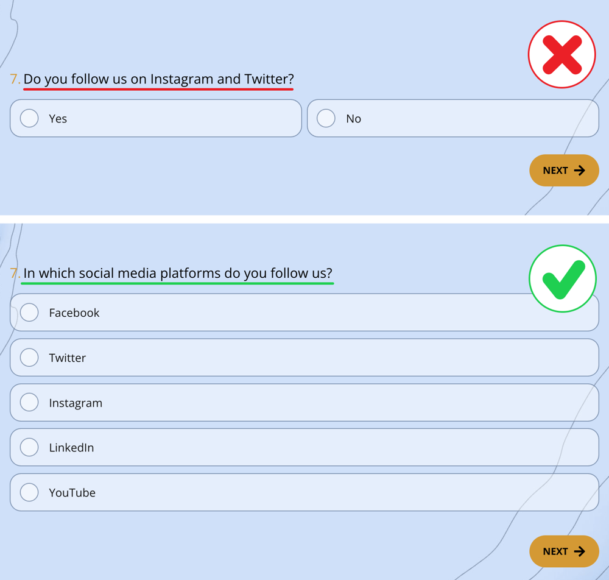Click the arrow on the lower NEXT button
This screenshot has width=609, height=580.
coord(579,551)
